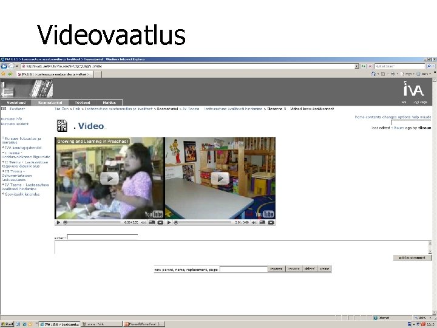The image size is (437, 328).
Task: Play Growing and Learning in Preschool video
Action: 109,178
